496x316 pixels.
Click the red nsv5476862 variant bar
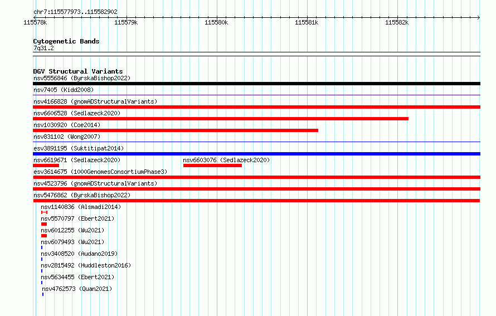(256, 201)
